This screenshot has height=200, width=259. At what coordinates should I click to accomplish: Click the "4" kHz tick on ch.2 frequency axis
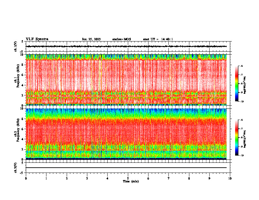pos(23,139)
